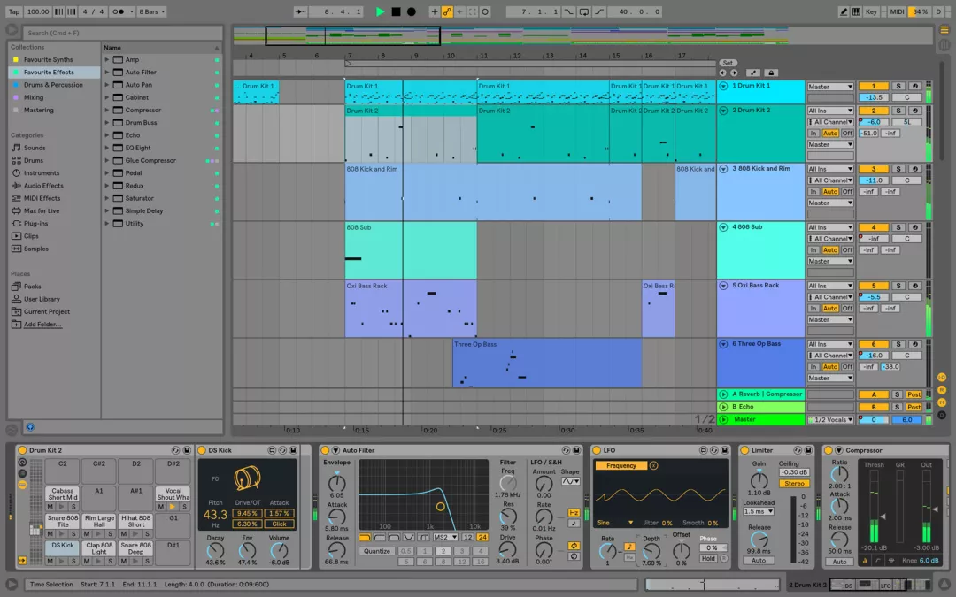956x597 pixels.
Task: Solo the DS Kick drum pad
Action: tap(73, 561)
